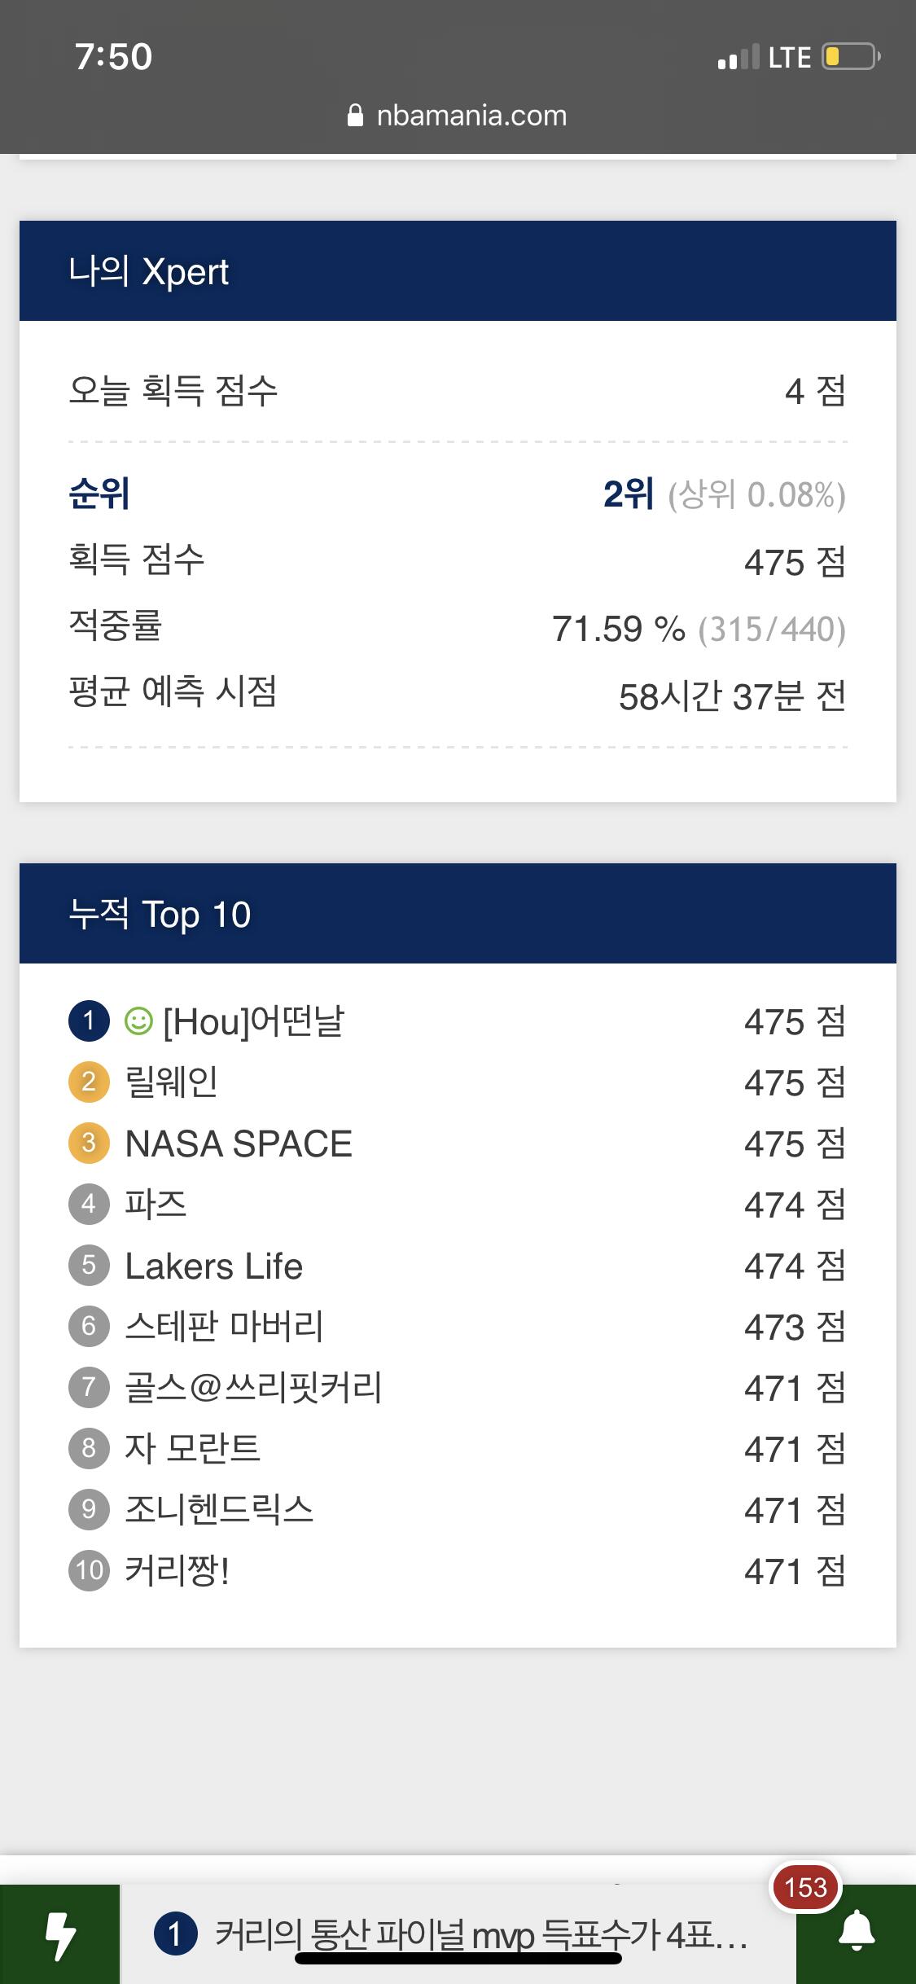Open 스테판 마버리 user entry
916x1984 pixels.
click(224, 1327)
